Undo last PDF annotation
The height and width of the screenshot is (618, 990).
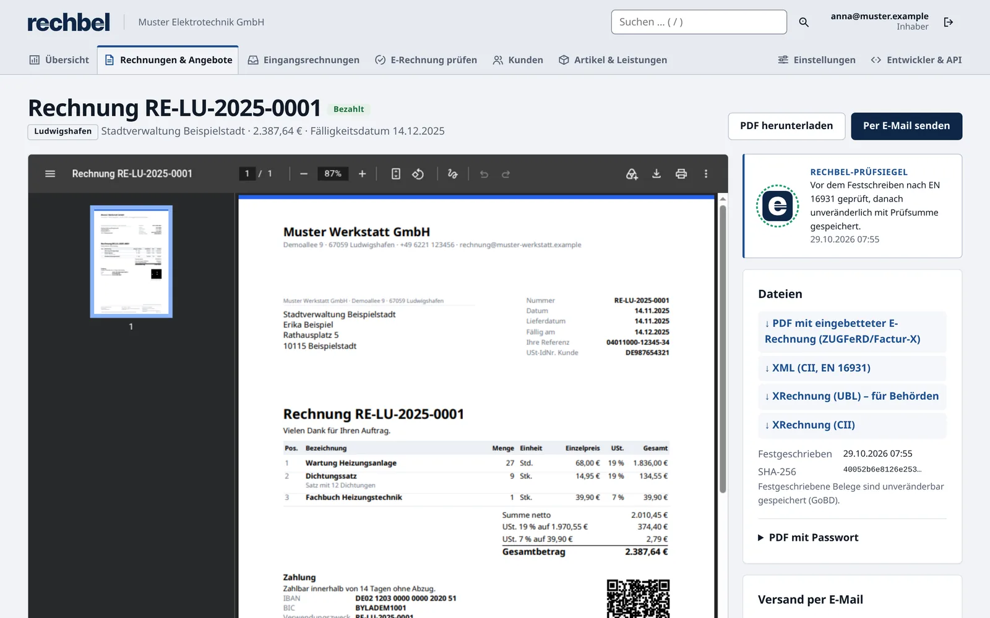pyautogui.click(x=484, y=174)
